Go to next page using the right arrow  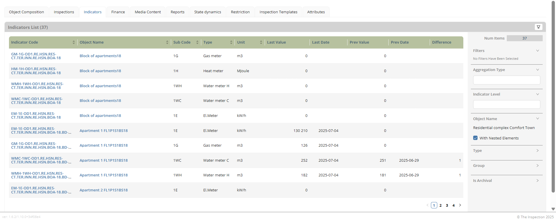[x=460, y=205]
